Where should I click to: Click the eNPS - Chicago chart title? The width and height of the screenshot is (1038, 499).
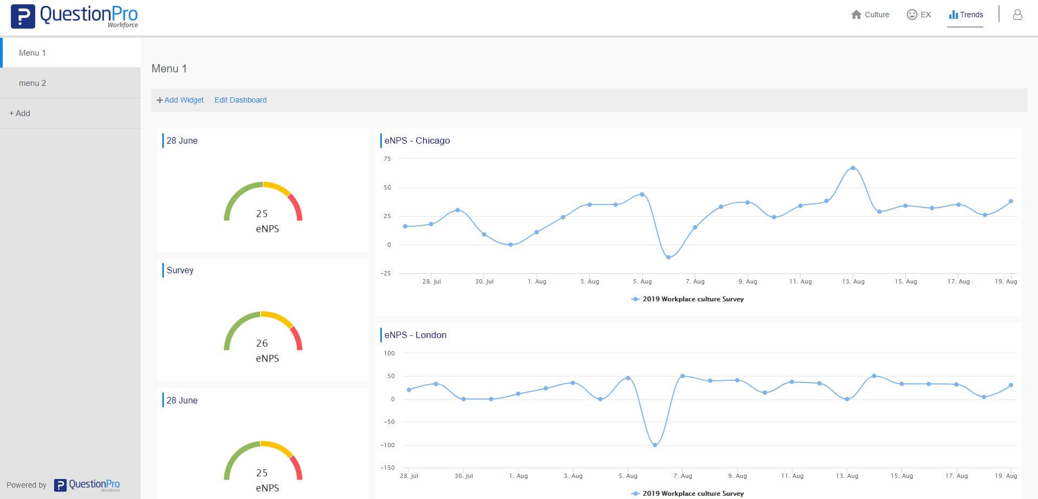coord(417,140)
